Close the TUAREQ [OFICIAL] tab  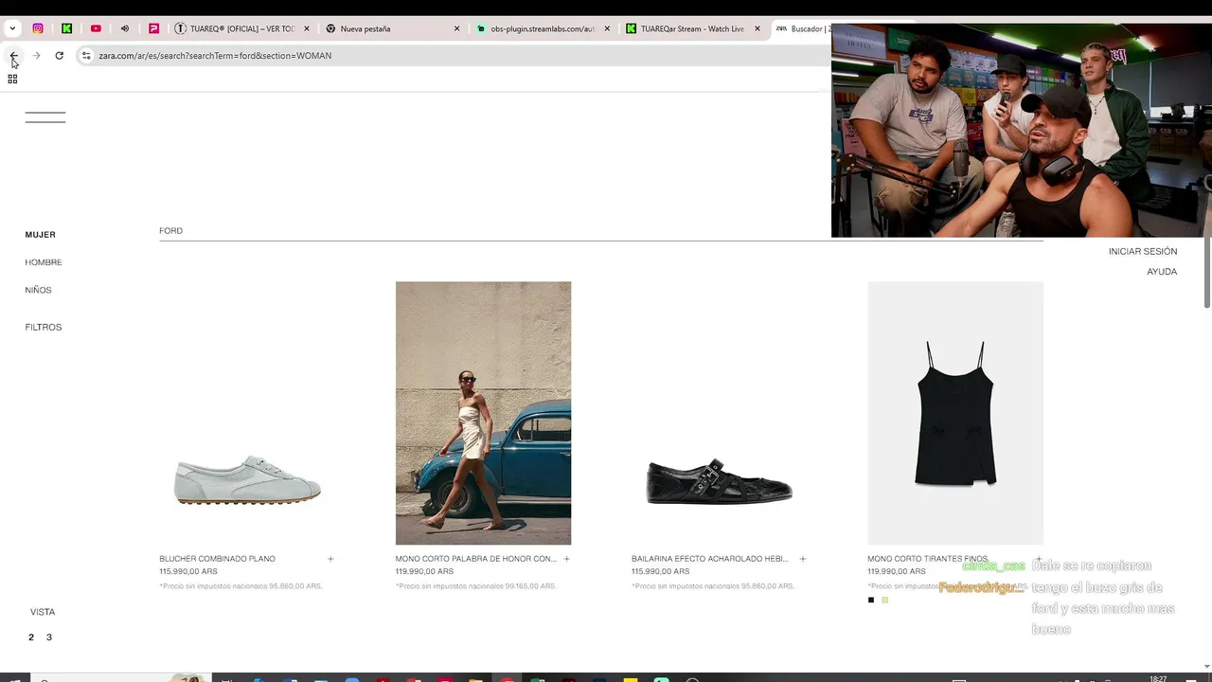307,28
